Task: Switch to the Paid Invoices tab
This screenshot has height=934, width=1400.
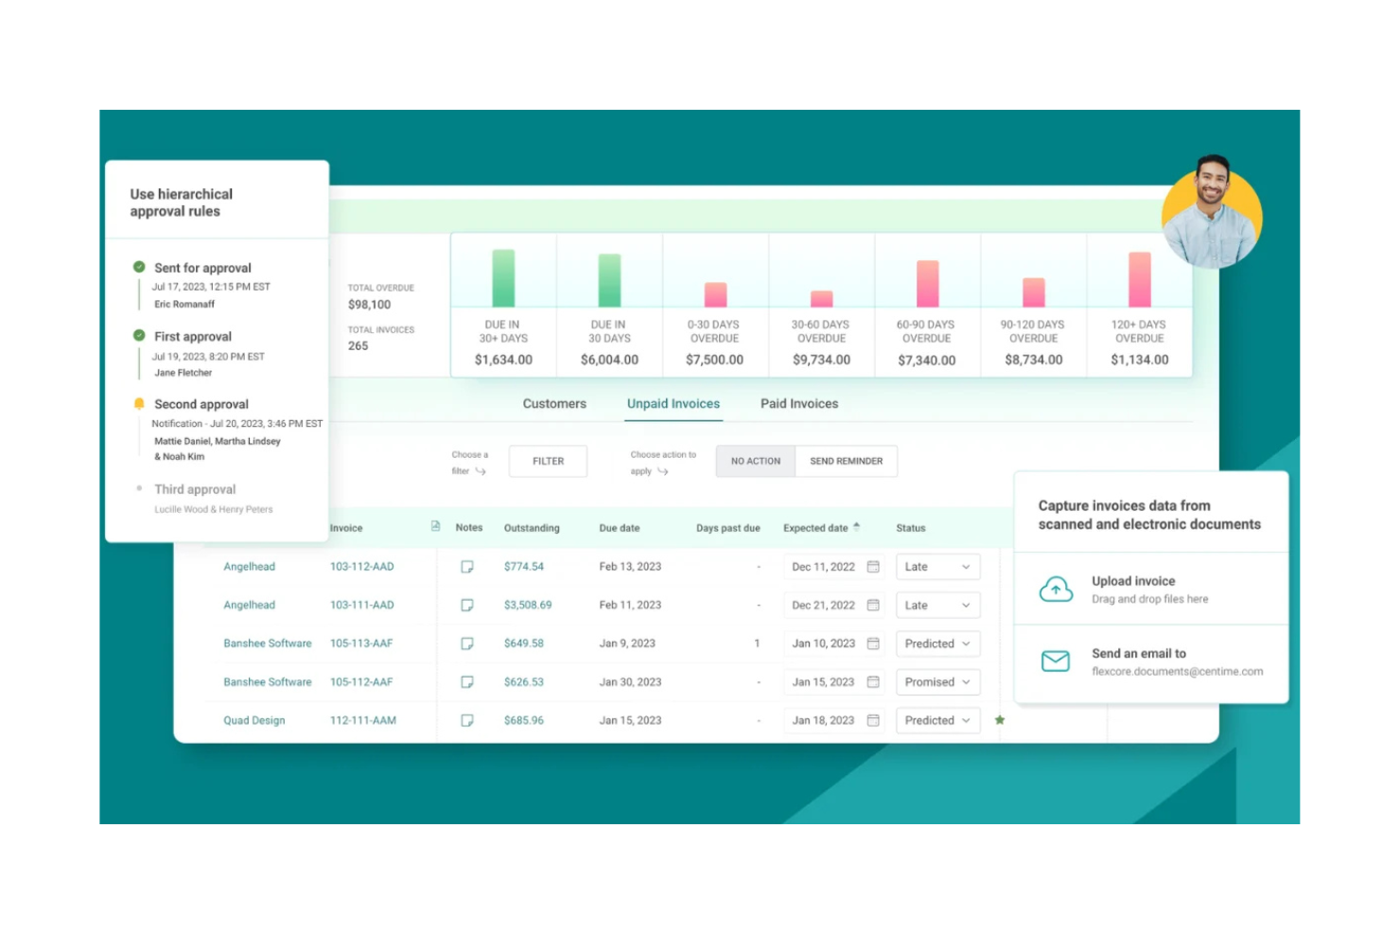Action: tap(798, 404)
